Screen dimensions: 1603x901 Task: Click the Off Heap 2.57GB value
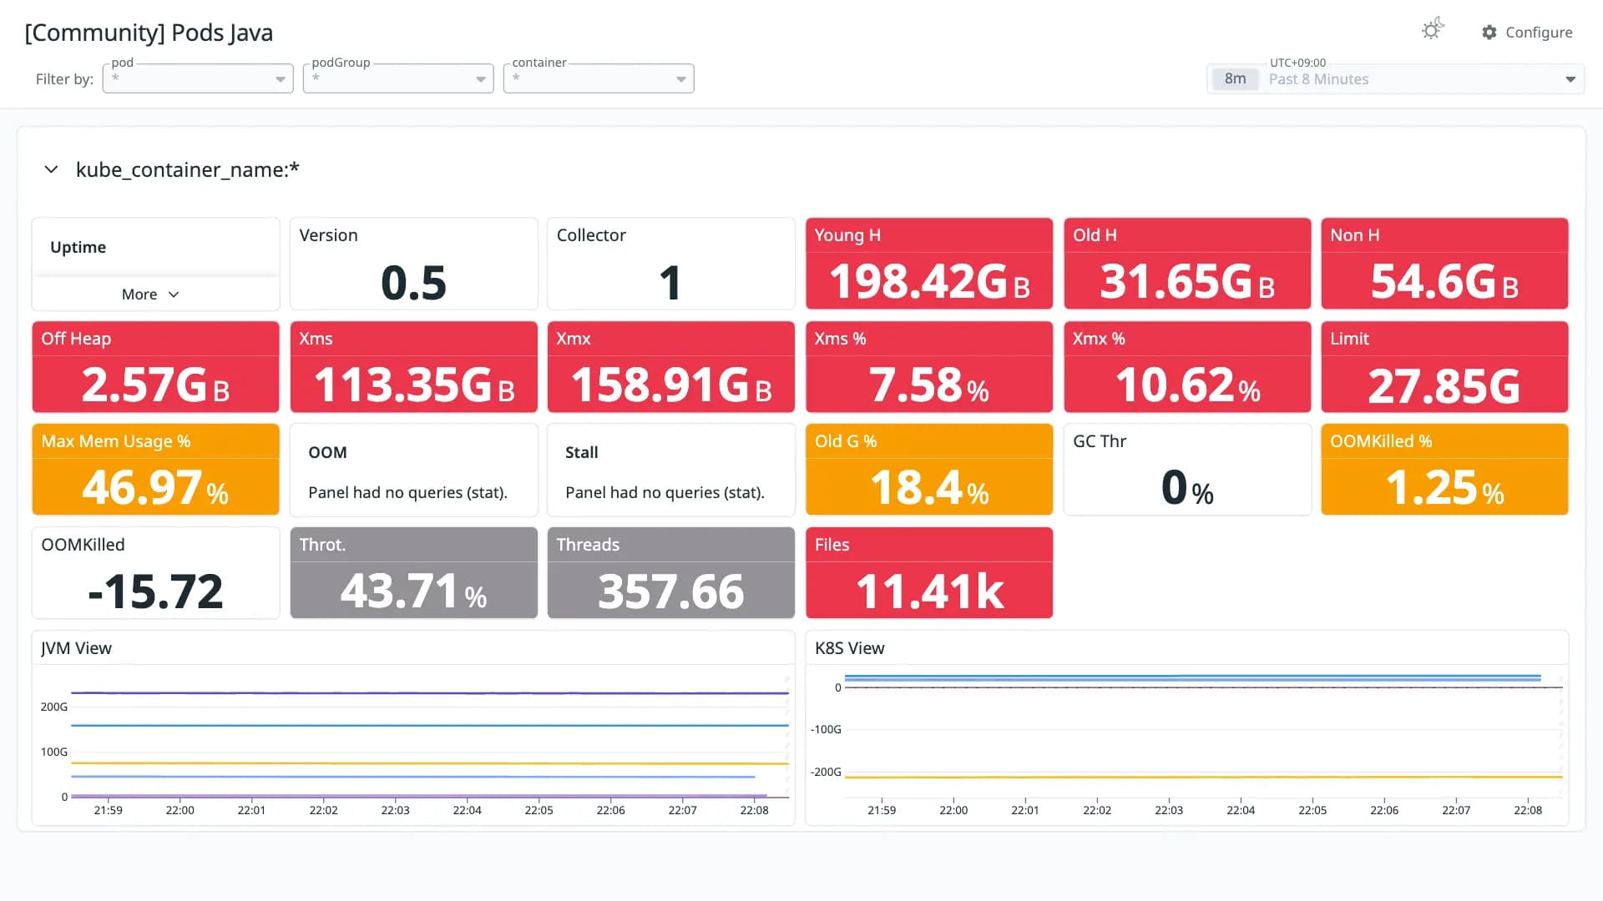(155, 385)
